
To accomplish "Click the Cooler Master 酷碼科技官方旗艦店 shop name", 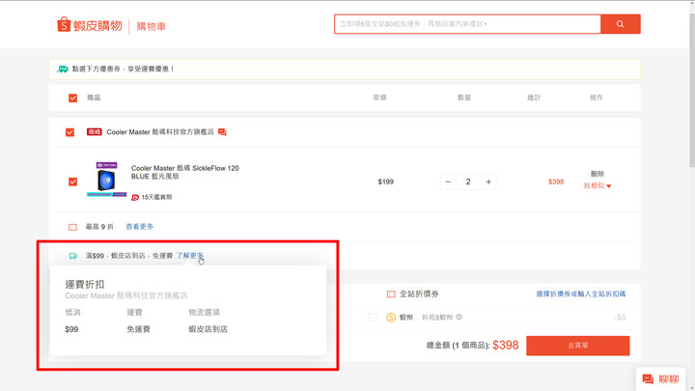I will (160, 132).
